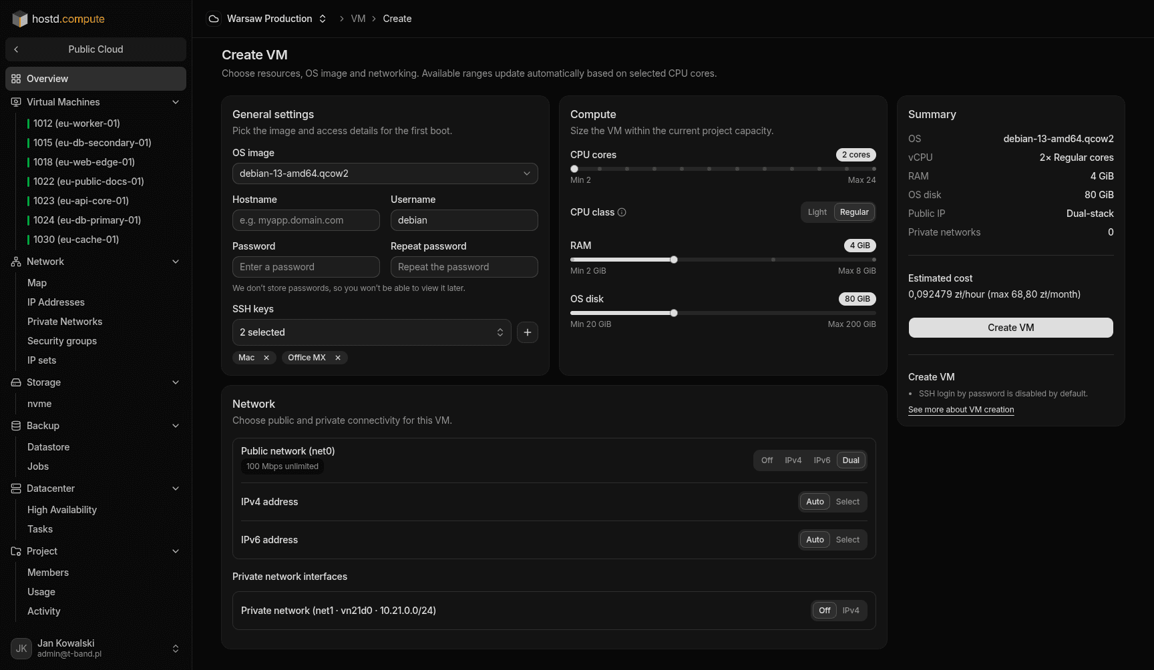Click the Password input field
1154x670 pixels.
tap(306, 267)
